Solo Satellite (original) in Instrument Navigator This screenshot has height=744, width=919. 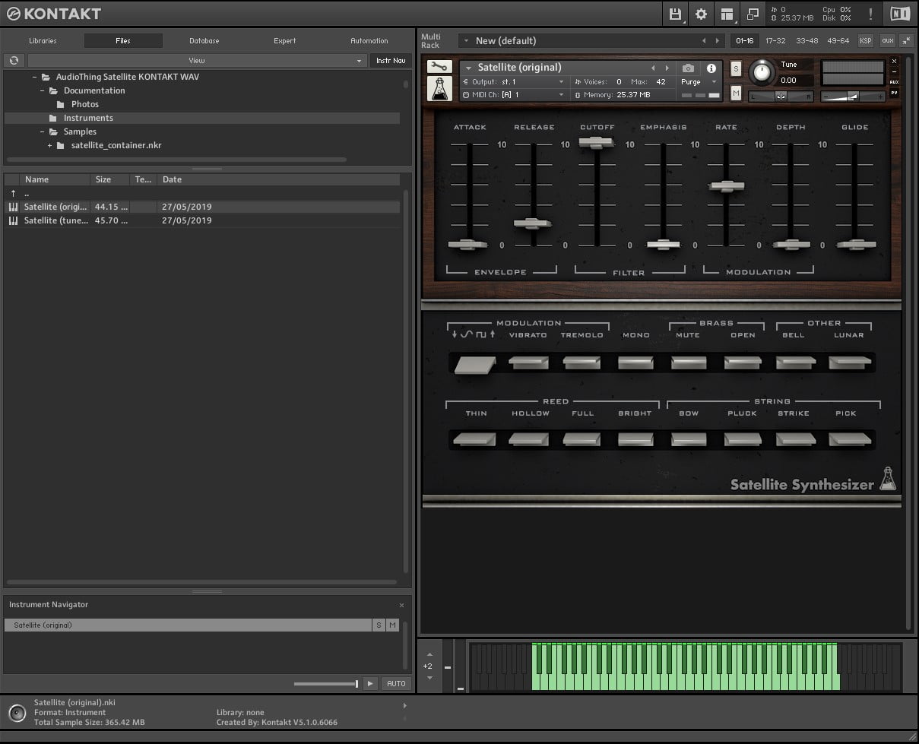point(379,625)
